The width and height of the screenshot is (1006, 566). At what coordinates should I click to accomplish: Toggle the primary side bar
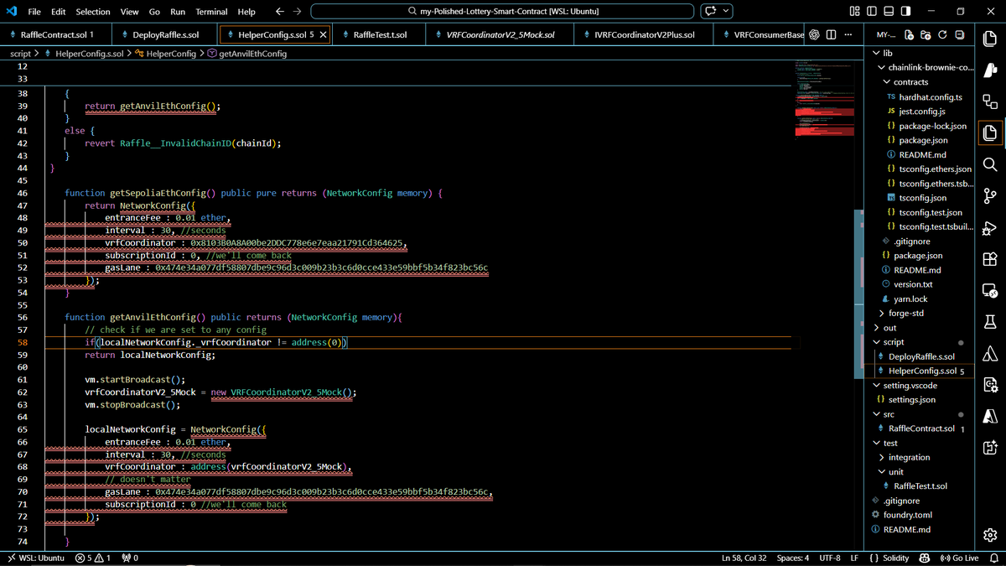click(x=872, y=12)
